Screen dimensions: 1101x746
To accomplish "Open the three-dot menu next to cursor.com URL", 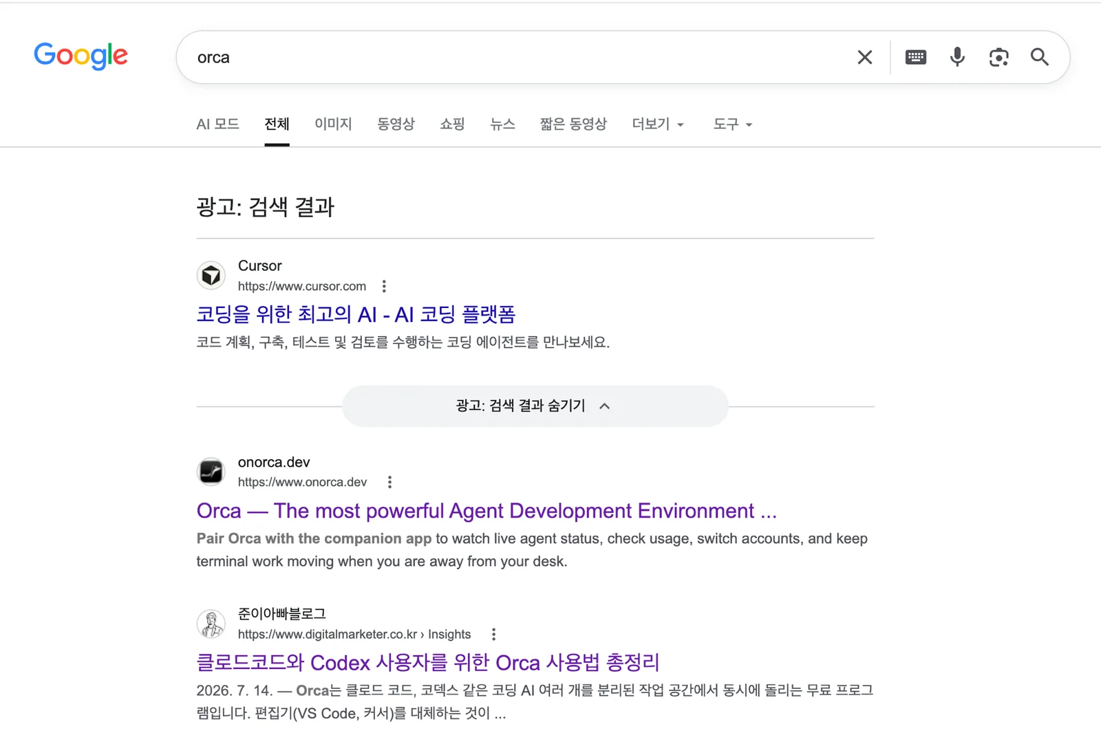I will (x=384, y=286).
